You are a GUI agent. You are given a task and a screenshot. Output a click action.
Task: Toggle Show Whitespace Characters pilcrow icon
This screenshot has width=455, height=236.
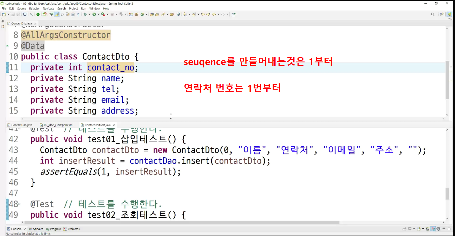tap(78, 14)
